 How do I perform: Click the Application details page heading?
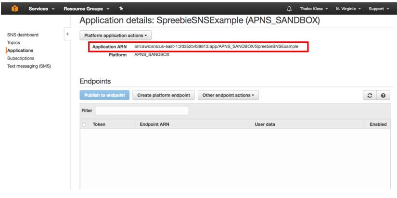click(200, 21)
